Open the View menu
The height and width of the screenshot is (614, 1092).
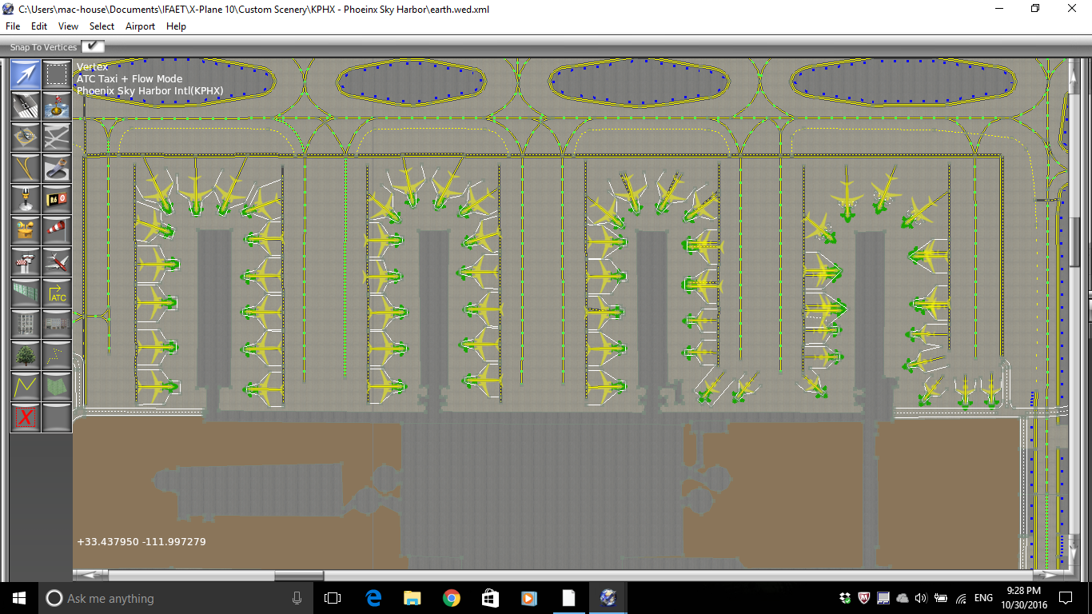pos(68,26)
